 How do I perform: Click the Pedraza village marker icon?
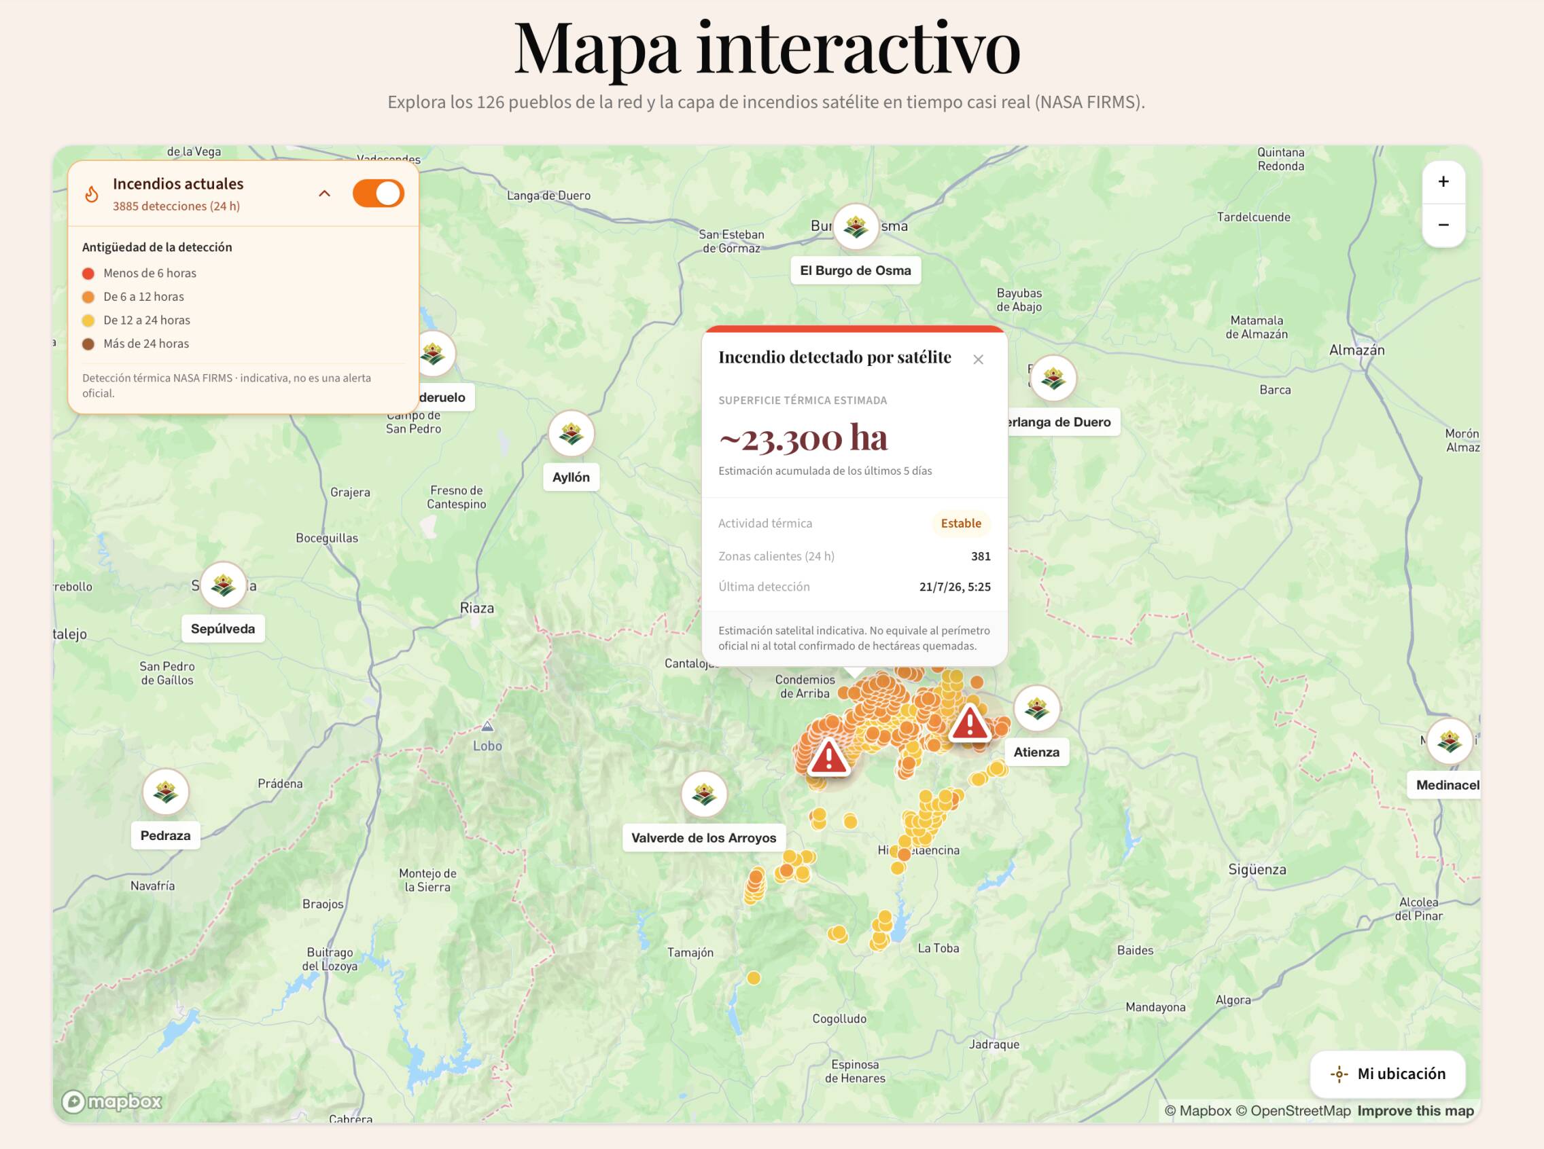[x=166, y=792]
